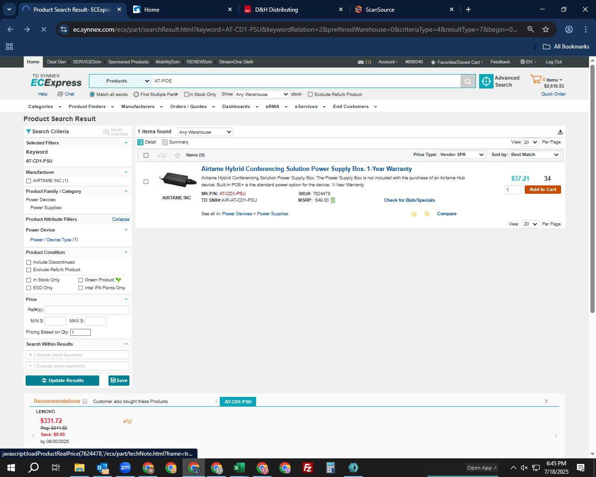This screenshot has width=596, height=477.
Task: Bookmark this page star icon
Action: point(546,29)
